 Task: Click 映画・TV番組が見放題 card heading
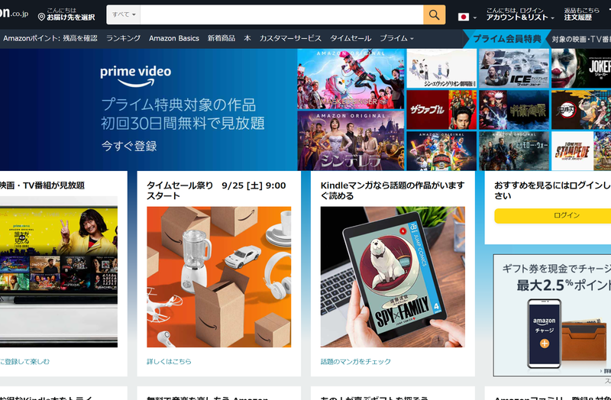42,185
